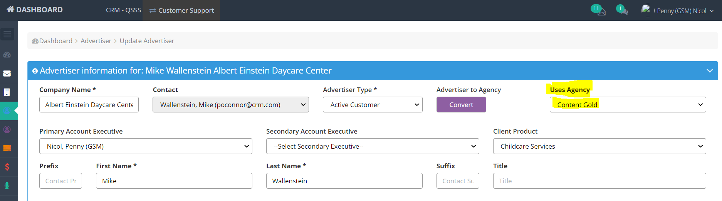Image resolution: width=722 pixels, height=201 pixels.
Task: Open the Uses Agency dropdown
Action: pos(628,105)
